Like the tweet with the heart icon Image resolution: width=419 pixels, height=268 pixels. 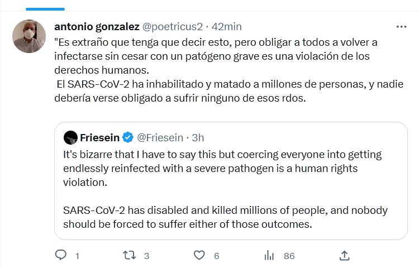pos(199,255)
